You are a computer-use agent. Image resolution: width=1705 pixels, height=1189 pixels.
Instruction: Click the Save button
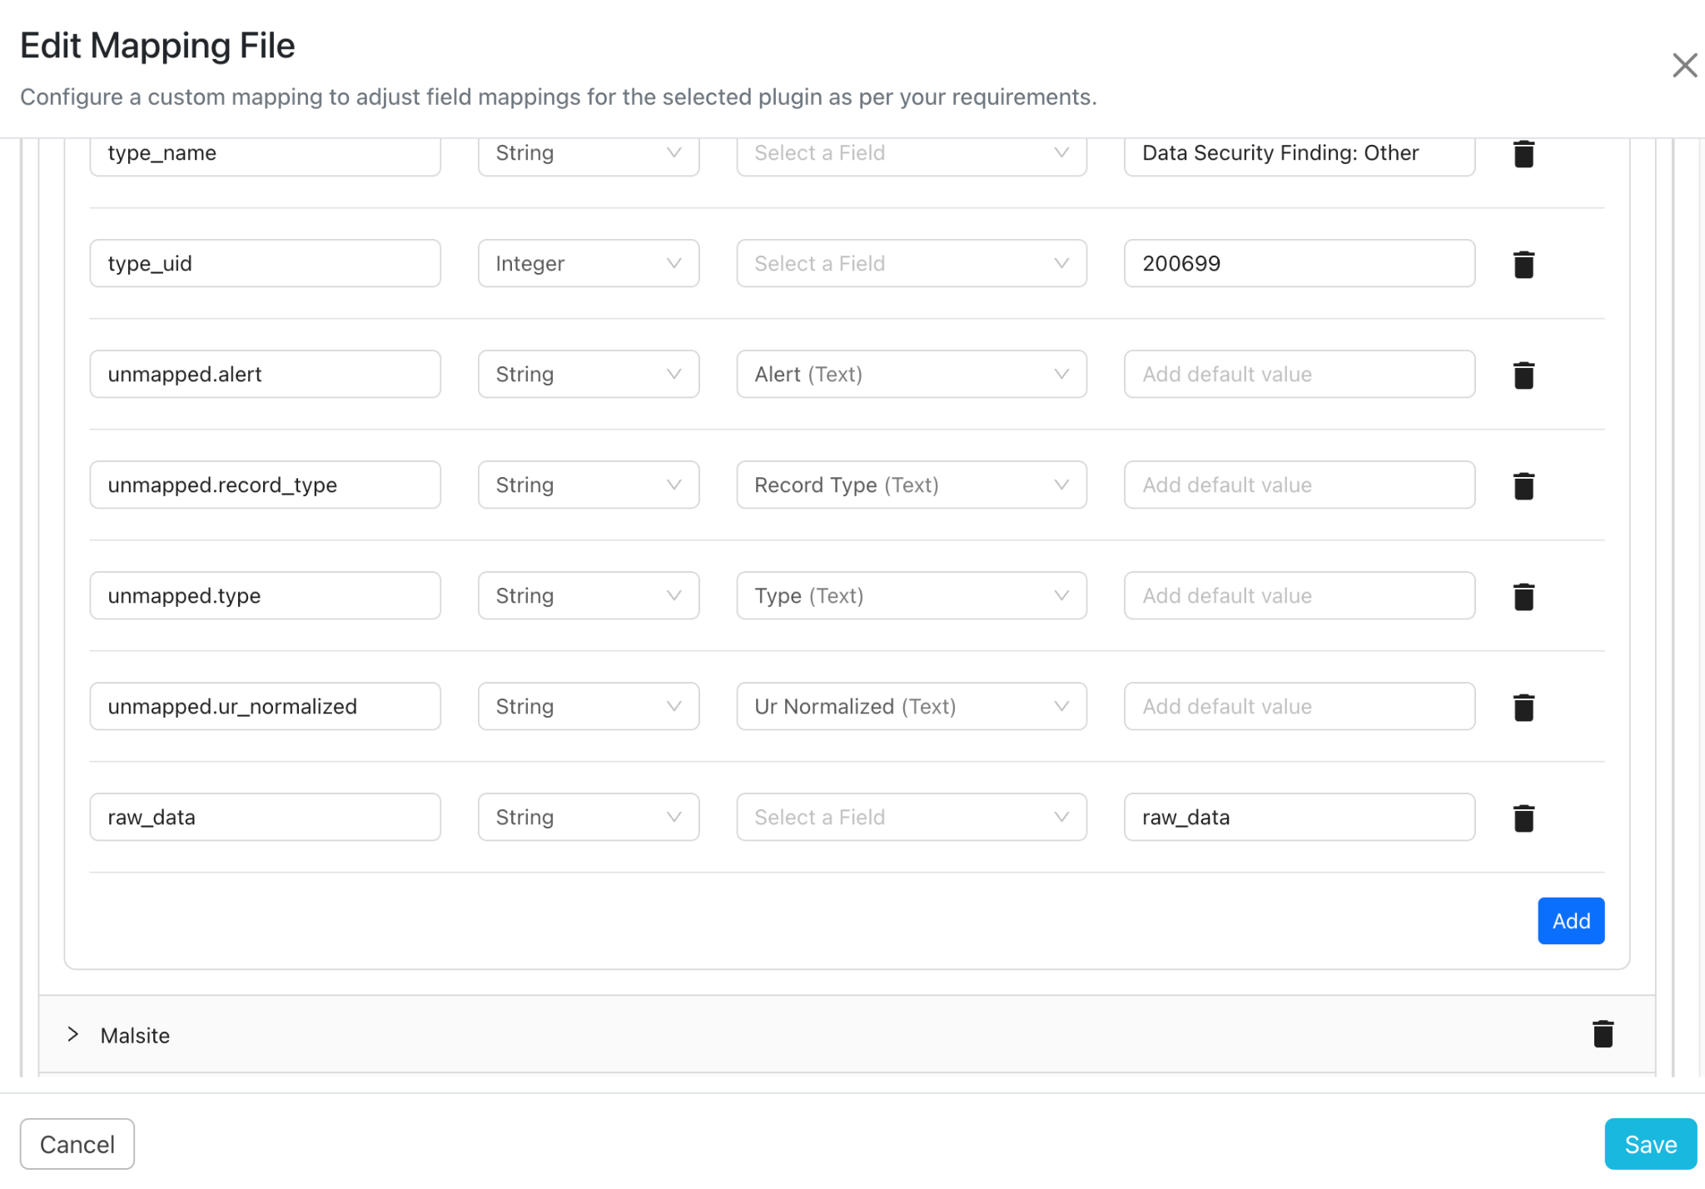(x=1650, y=1144)
